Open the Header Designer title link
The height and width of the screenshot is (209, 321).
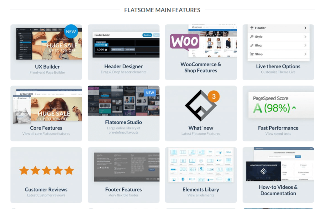coord(124,66)
